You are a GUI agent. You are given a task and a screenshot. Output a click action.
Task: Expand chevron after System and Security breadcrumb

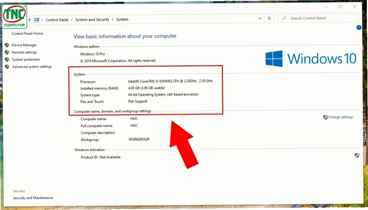click(x=113, y=20)
